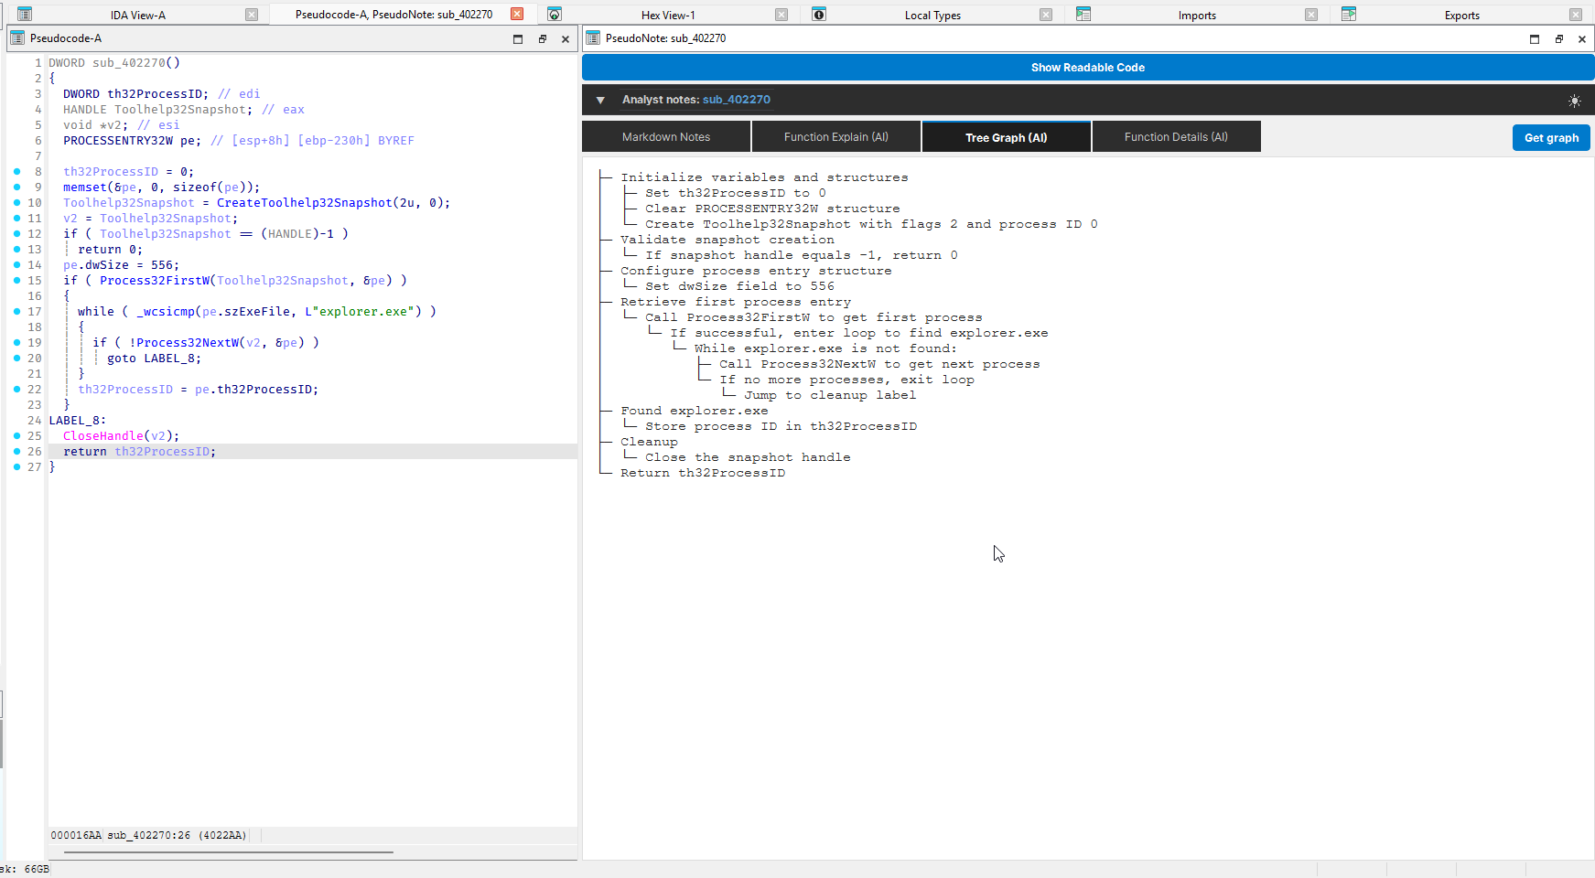
Task: Click 'DWORD sub_402270()' function header
Action: 114,63
